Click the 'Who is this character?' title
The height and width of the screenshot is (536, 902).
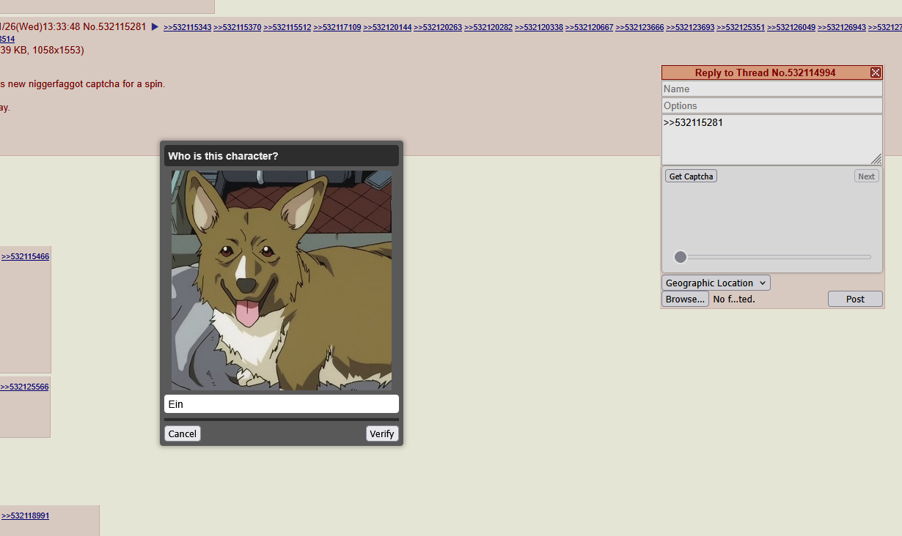[223, 156]
